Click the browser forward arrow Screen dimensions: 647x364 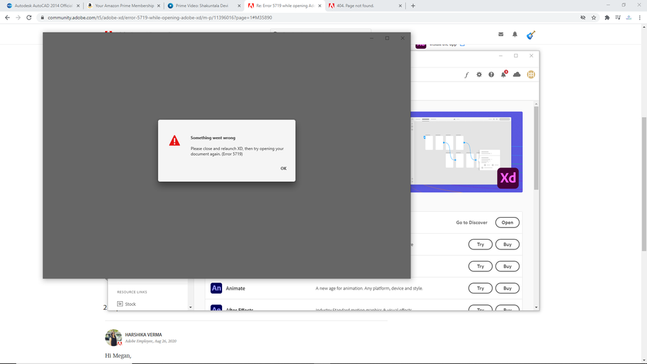[x=18, y=17]
